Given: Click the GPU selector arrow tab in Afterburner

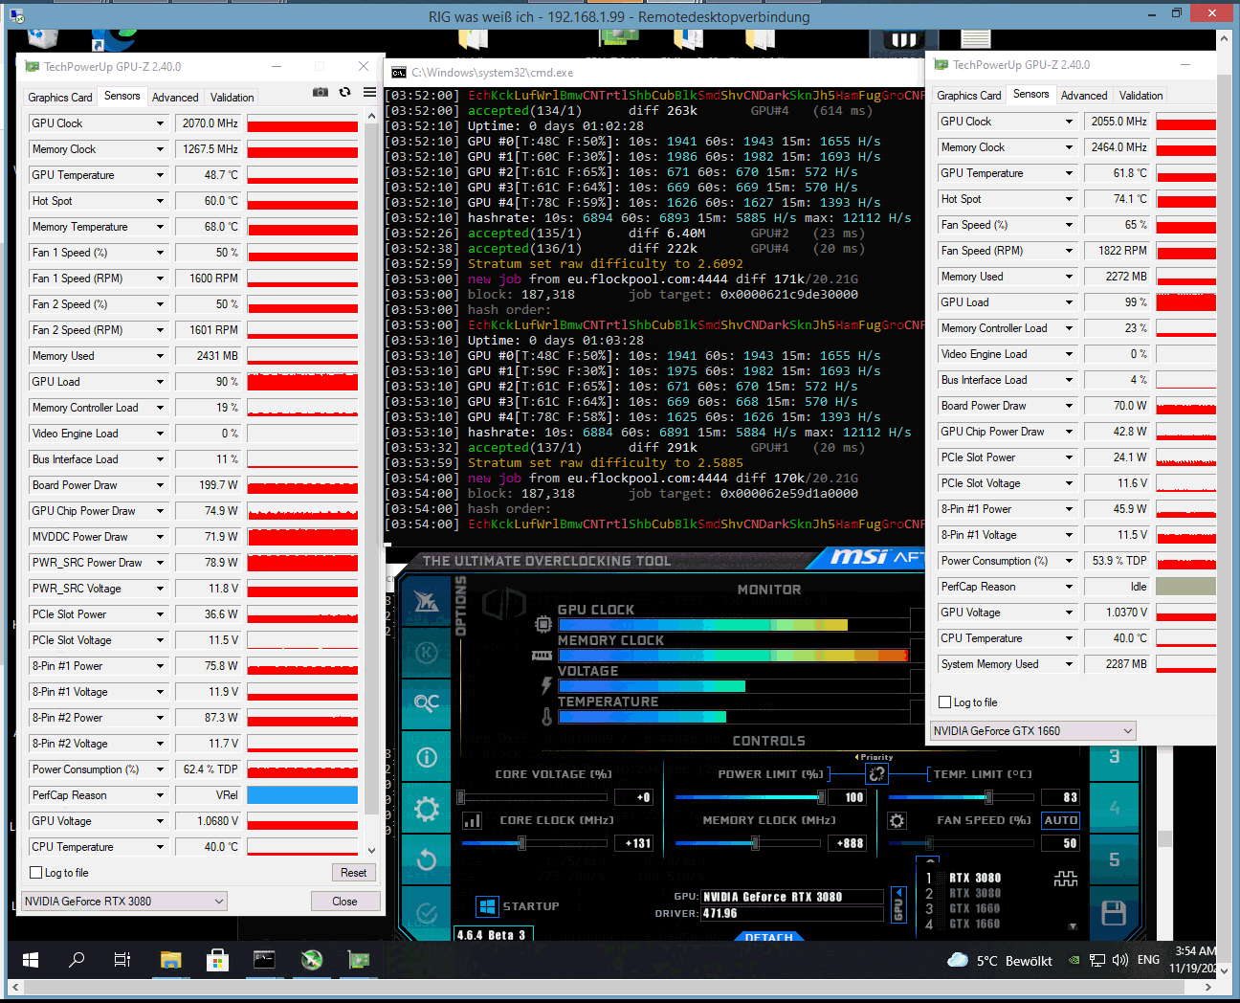Looking at the screenshot, I should pos(897,906).
